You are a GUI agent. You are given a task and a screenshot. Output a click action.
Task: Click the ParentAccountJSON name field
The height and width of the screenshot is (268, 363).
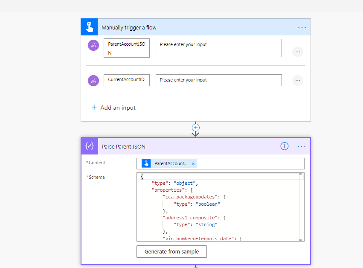pos(126,48)
